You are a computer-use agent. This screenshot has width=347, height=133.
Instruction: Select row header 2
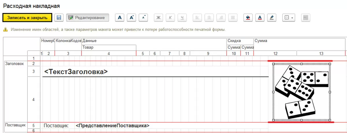34,64
